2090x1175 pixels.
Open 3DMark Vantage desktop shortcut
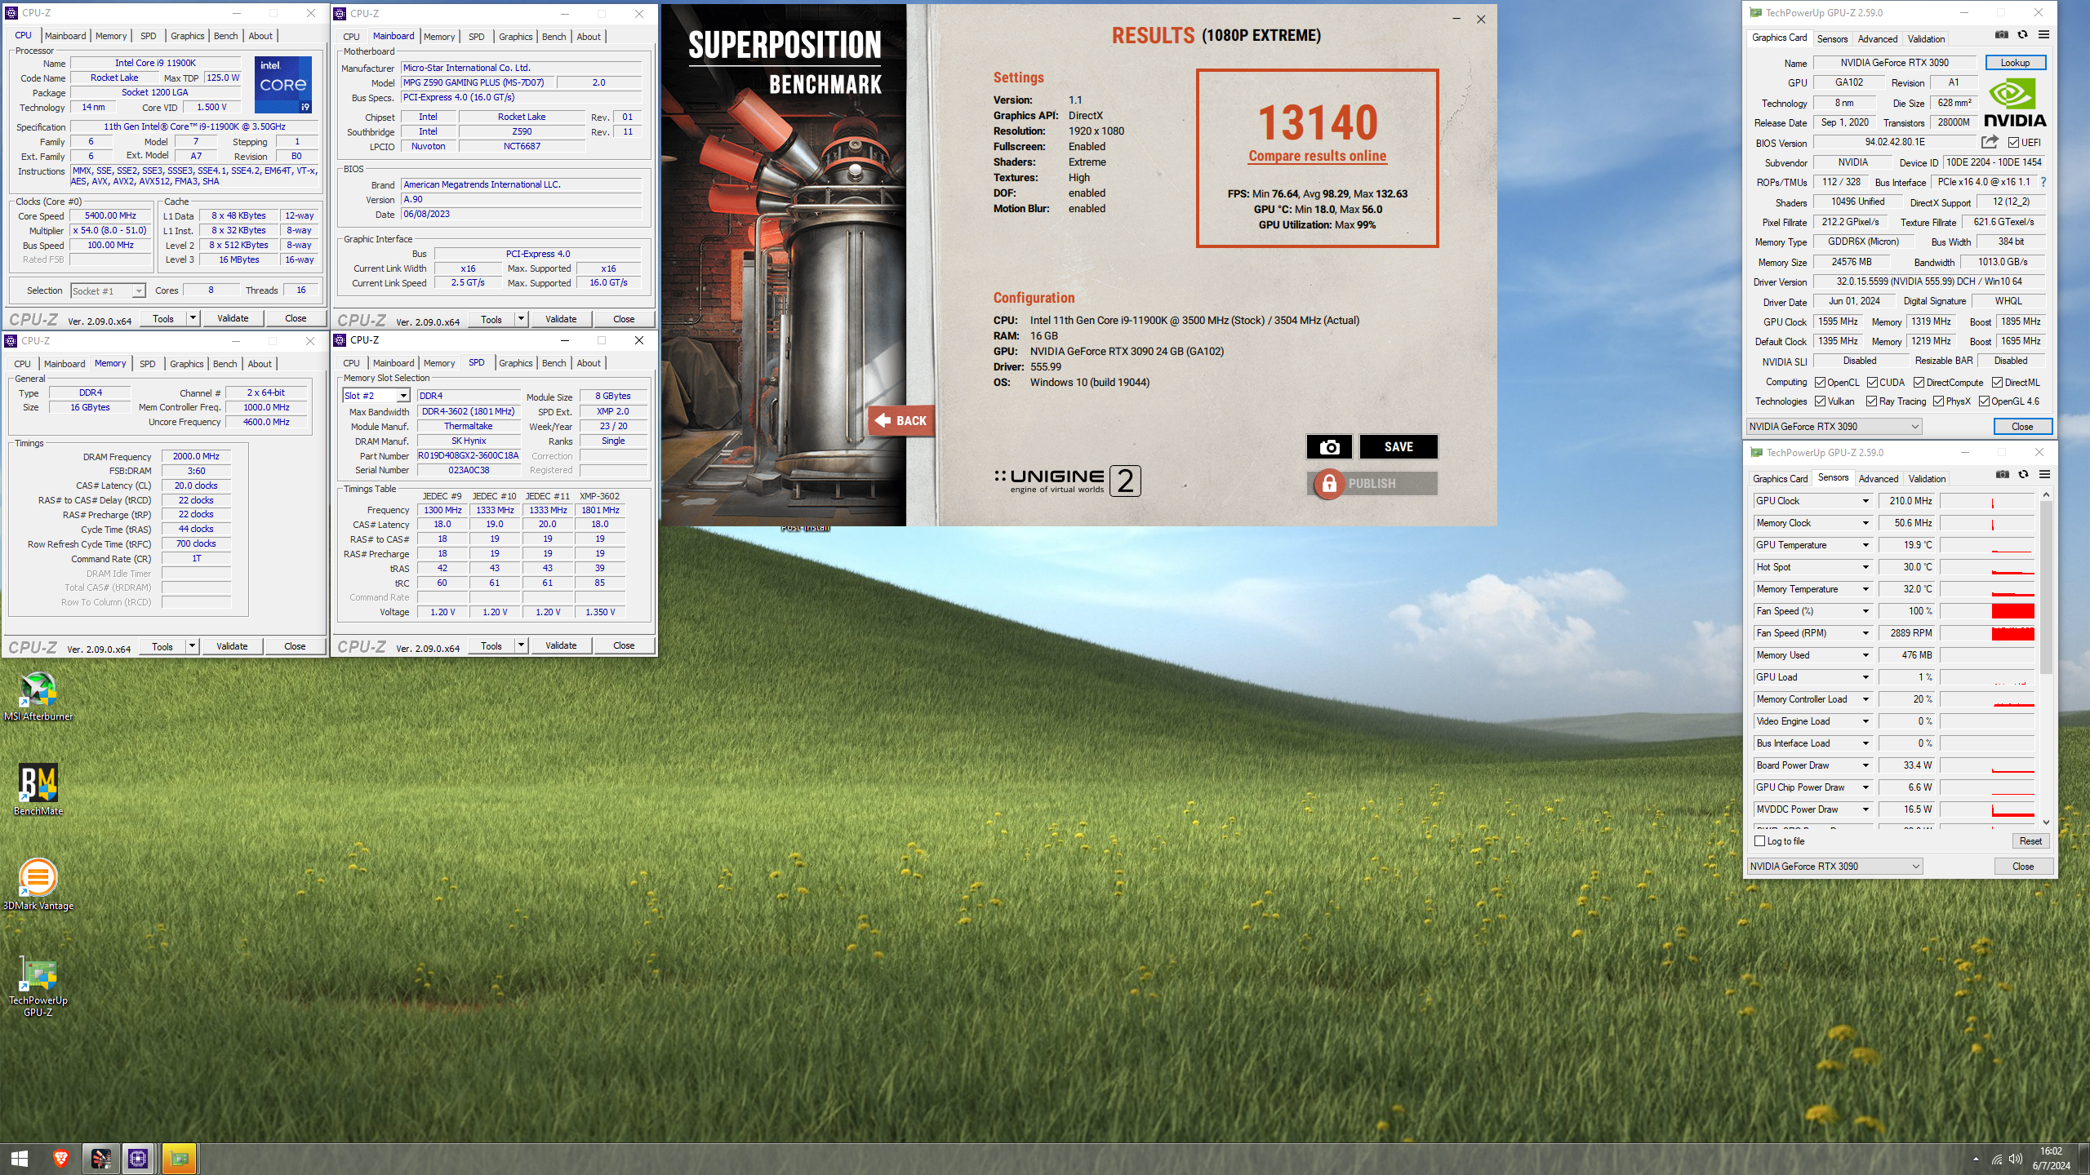pyautogui.click(x=38, y=885)
